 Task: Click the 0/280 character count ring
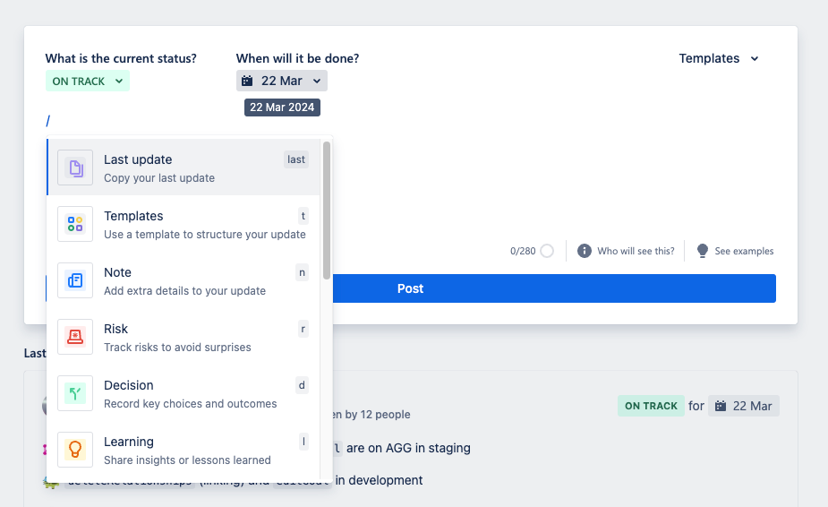547,251
